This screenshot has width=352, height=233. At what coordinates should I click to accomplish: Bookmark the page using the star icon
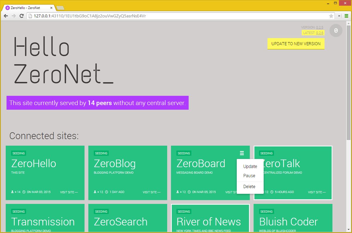click(x=331, y=16)
